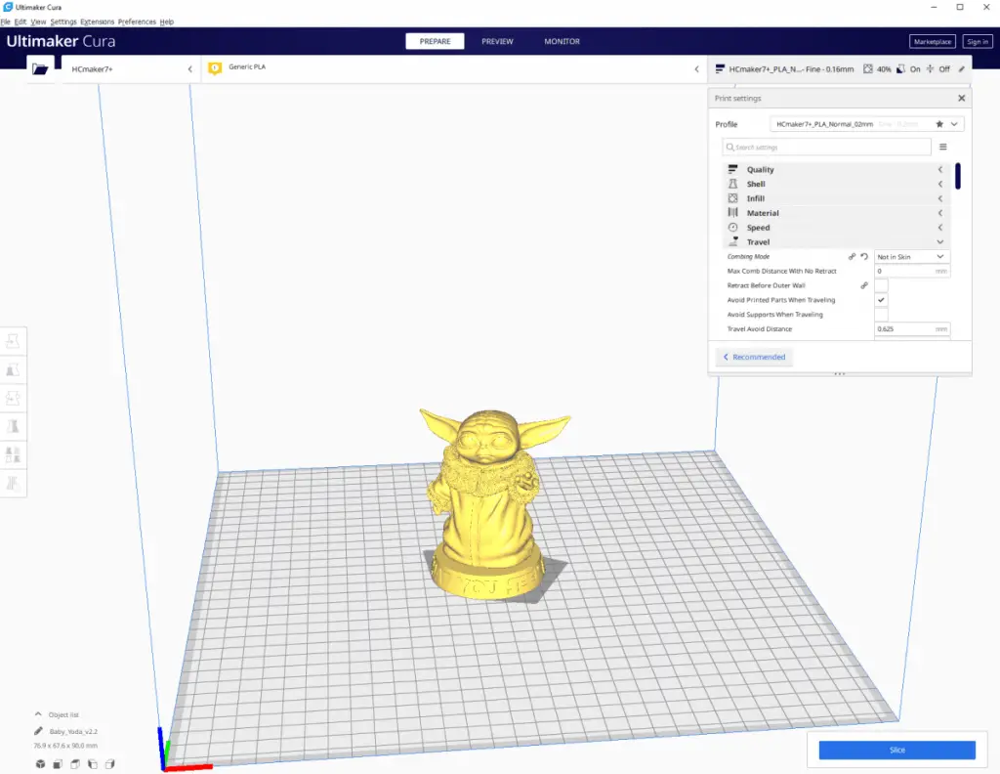Click link icon beside Retract Before Outer Wall
Screen dimensions: 1000x774
coord(864,285)
